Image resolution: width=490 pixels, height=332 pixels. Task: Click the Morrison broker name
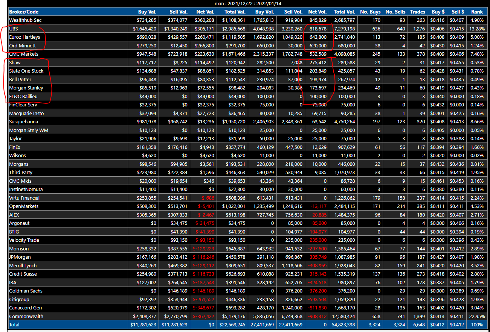click(19, 249)
